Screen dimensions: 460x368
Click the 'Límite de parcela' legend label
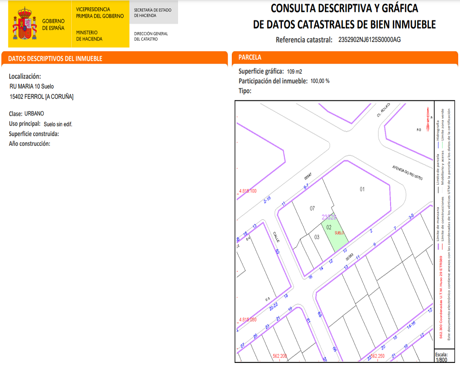438,169
